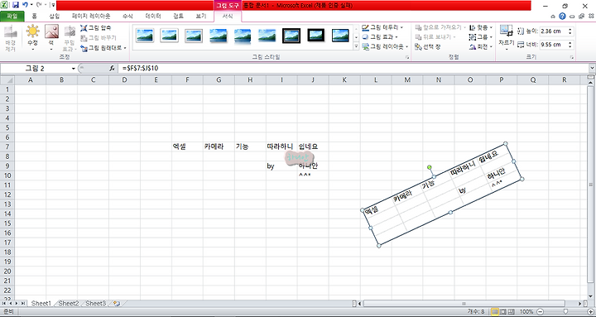Show next row of picture styles
The height and width of the screenshot is (317, 596).
[x=356, y=37]
